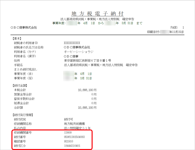Image resolution: width=195 pixels, height=150 pixels.
Task: Click the PAGE number label
Action: pos(177,27)
